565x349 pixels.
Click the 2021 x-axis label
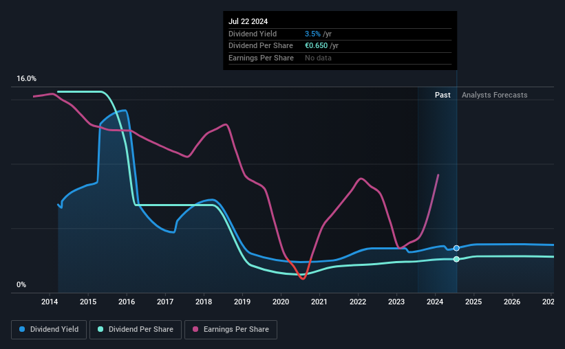[x=319, y=302]
